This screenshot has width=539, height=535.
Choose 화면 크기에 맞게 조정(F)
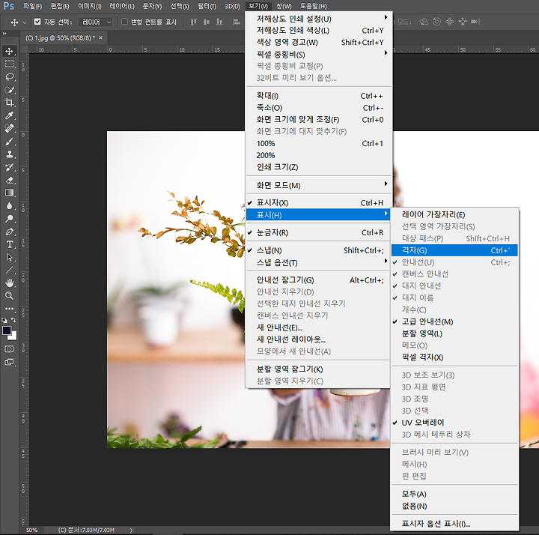point(319,120)
